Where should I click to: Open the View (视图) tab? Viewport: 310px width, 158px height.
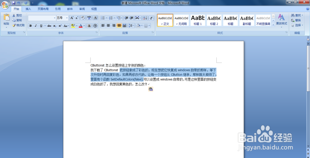coord(94,9)
